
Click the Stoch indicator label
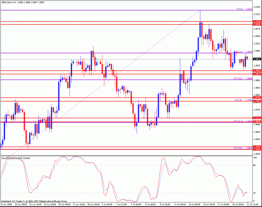point(16,158)
